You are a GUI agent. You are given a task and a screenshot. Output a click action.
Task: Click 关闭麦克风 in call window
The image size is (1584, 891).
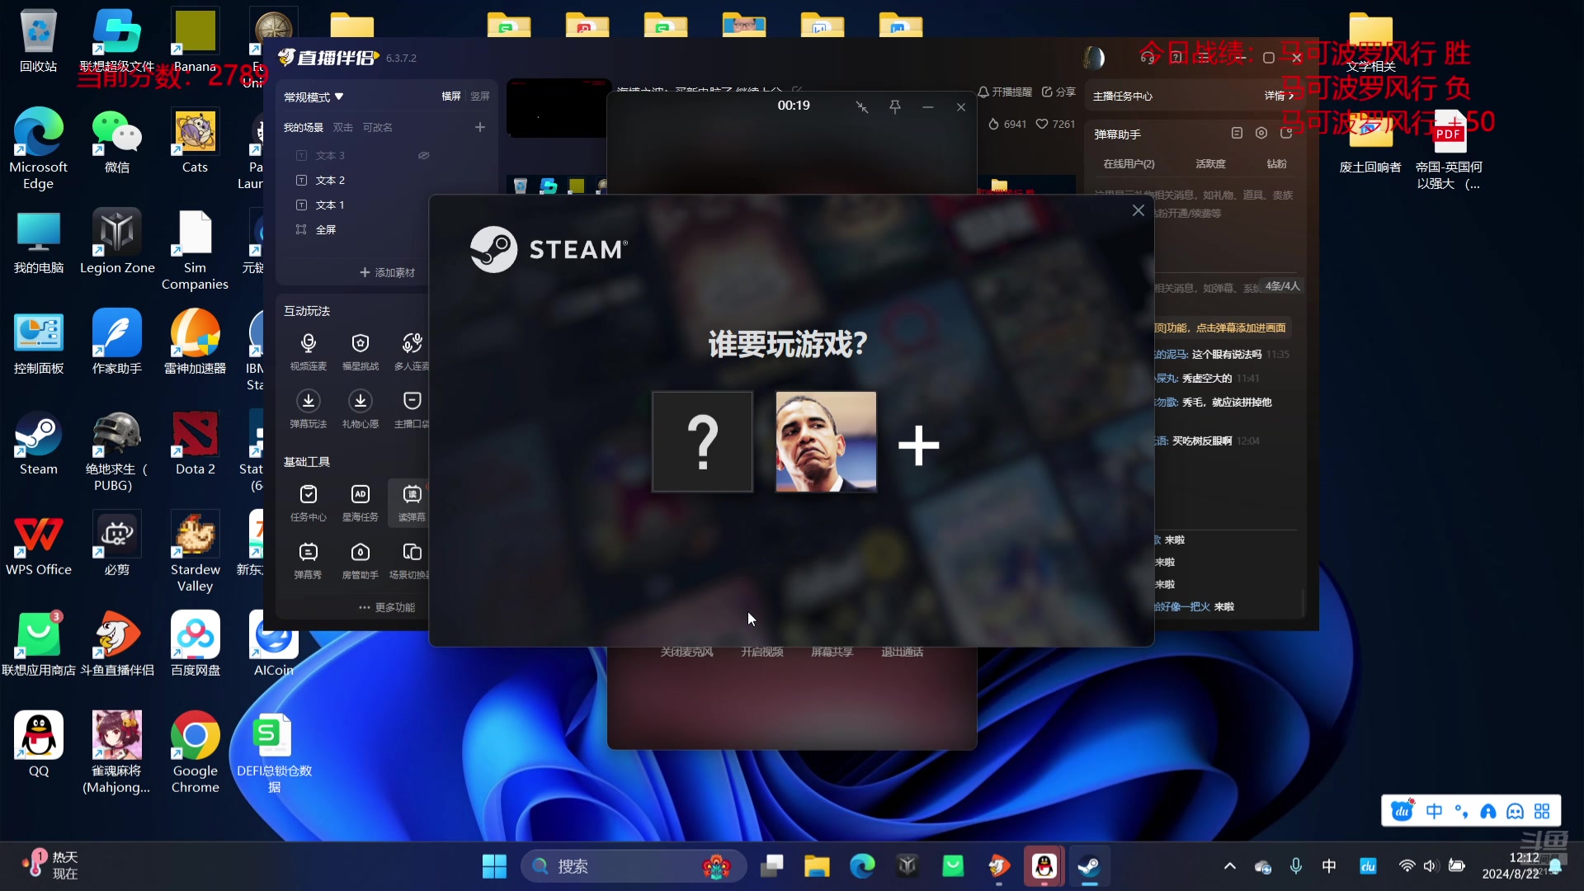pyautogui.click(x=686, y=652)
